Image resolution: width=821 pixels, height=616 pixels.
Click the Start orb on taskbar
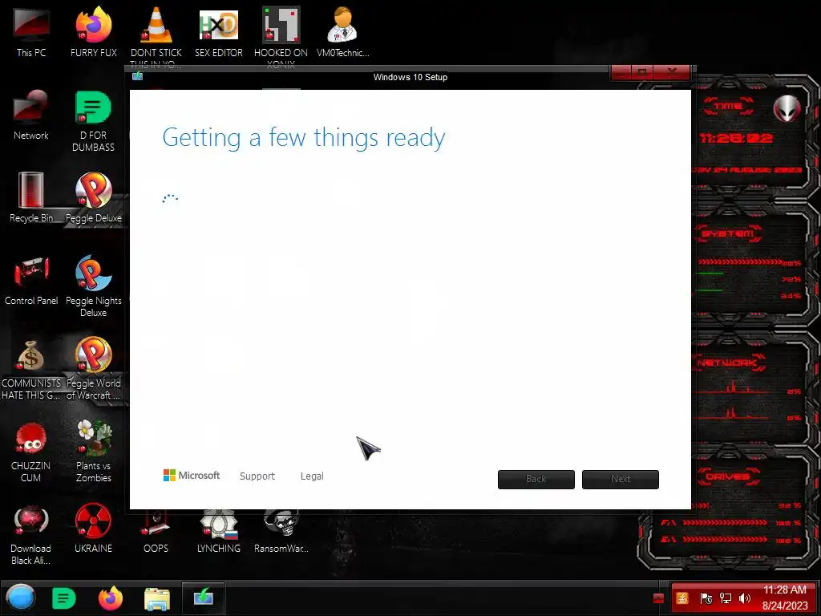(21, 598)
